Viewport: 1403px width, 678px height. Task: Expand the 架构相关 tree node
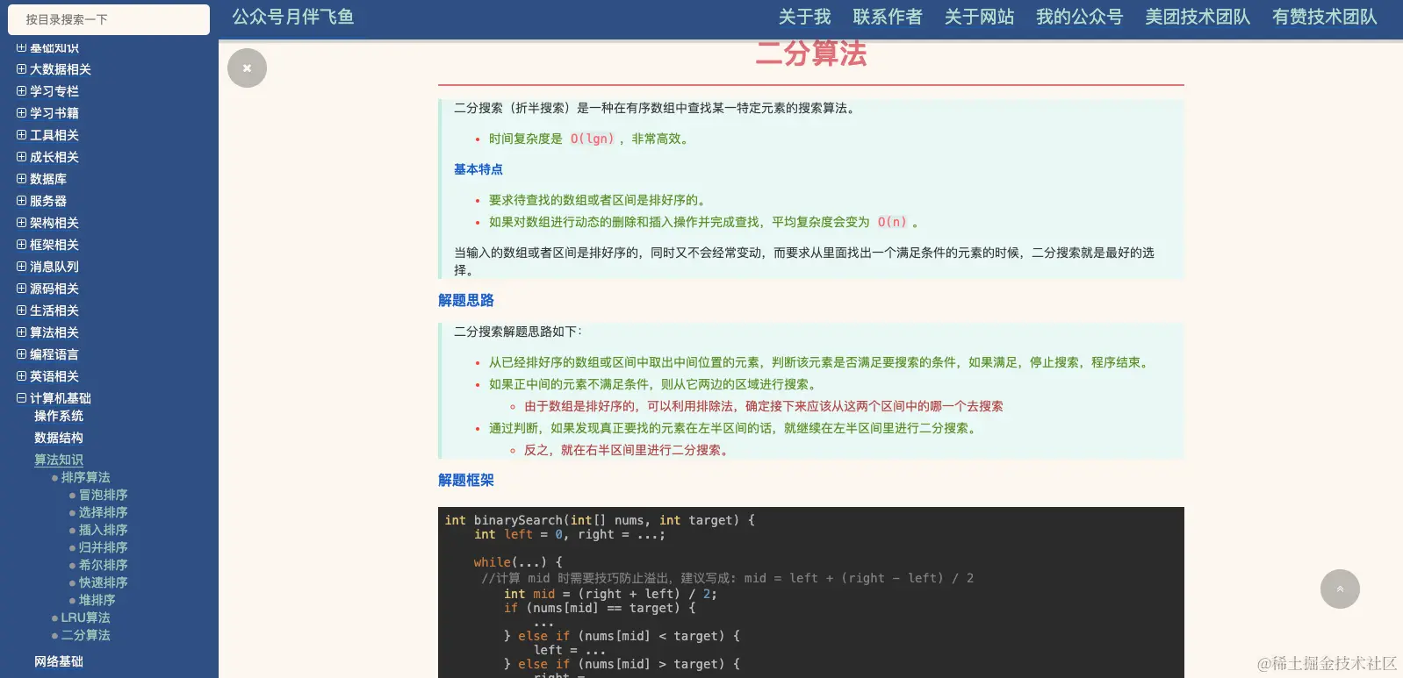pos(21,222)
